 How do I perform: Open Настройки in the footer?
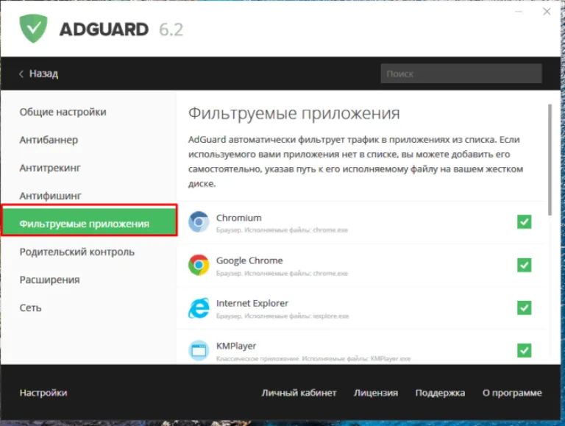click(43, 393)
